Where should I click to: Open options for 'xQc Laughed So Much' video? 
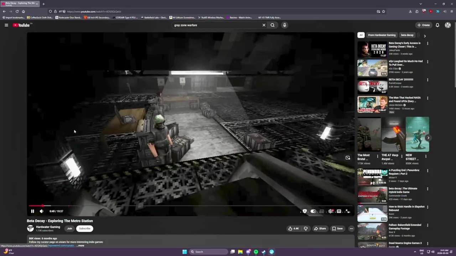coord(427,62)
